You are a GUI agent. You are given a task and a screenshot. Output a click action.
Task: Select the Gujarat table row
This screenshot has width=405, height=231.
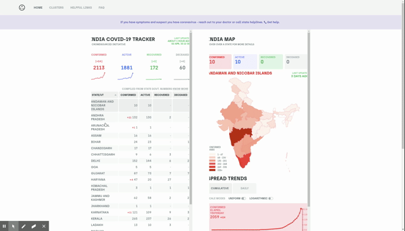[140, 174]
